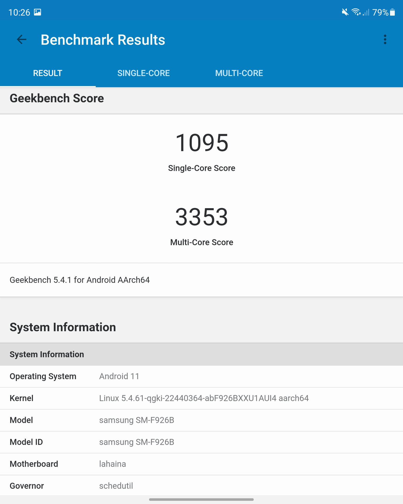Tap the Model samsung SM-F926B row
The image size is (403, 504).
tap(201, 420)
